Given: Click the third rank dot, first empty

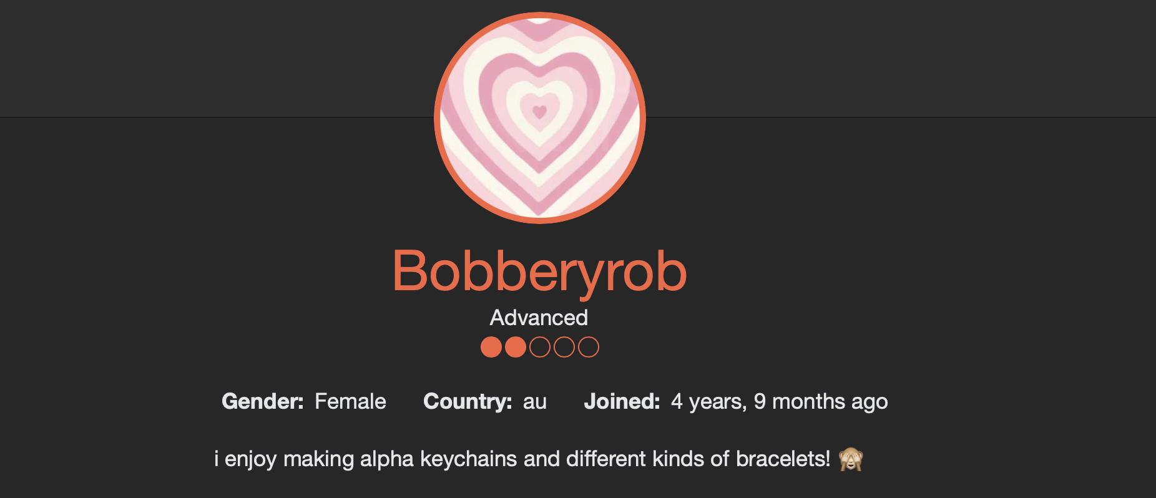Looking at the screenshot, I should [539, 347].
